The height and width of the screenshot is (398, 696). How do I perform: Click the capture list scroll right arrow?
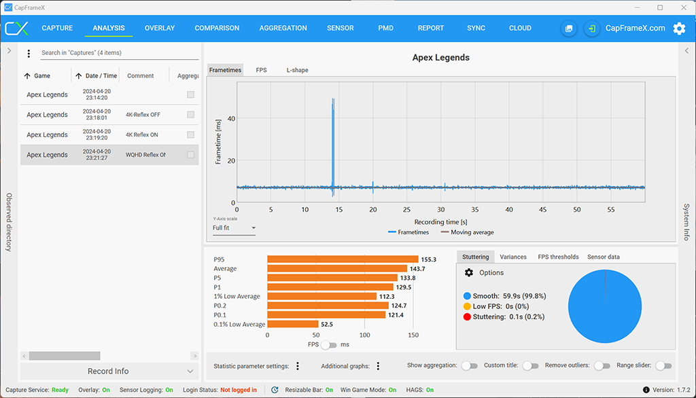(x=194, y=356)
